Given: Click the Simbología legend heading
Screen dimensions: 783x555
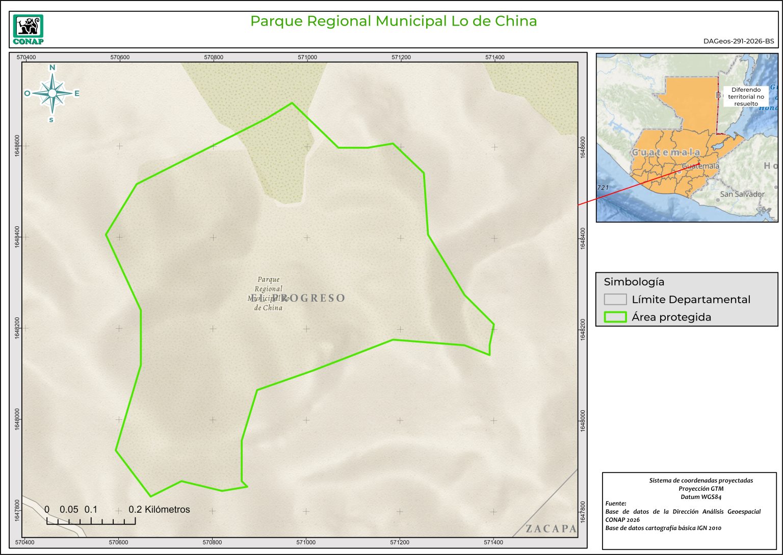Looking at the screenshot, I should click(634, 282).
